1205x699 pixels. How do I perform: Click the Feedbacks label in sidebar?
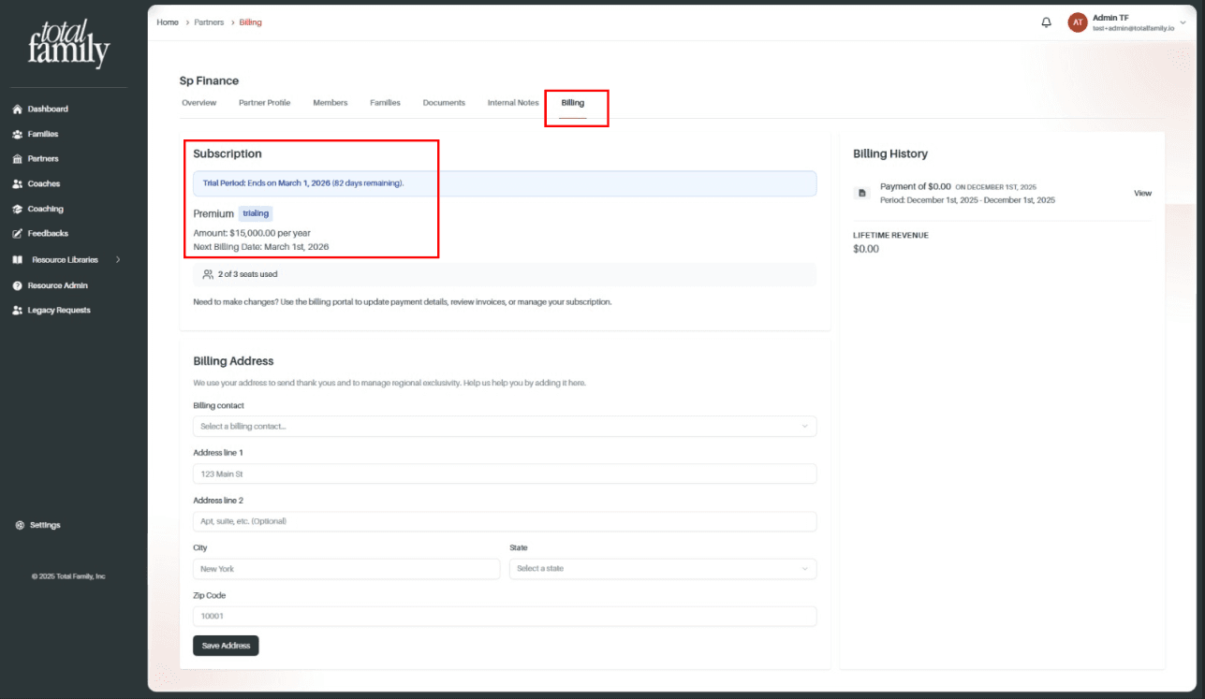48,234
